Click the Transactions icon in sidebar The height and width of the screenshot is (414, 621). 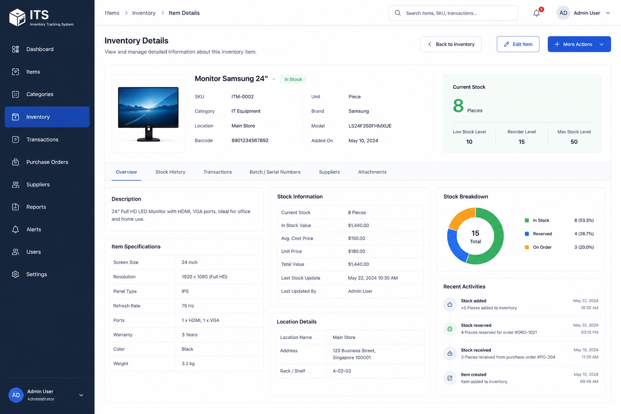pyautogui.click(x=15, y=139)
